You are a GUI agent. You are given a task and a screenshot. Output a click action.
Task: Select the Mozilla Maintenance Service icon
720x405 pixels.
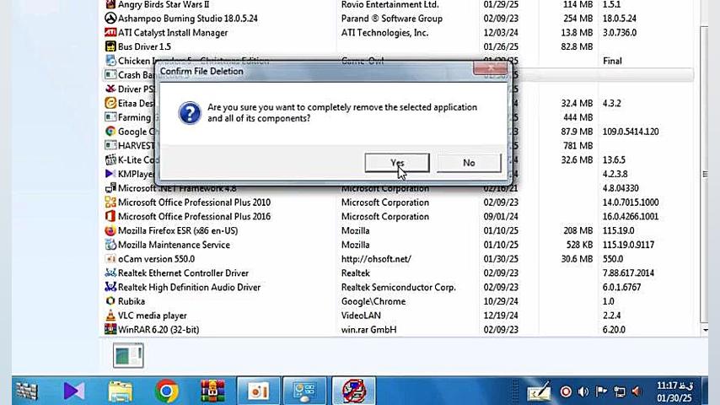pos(110,245)
